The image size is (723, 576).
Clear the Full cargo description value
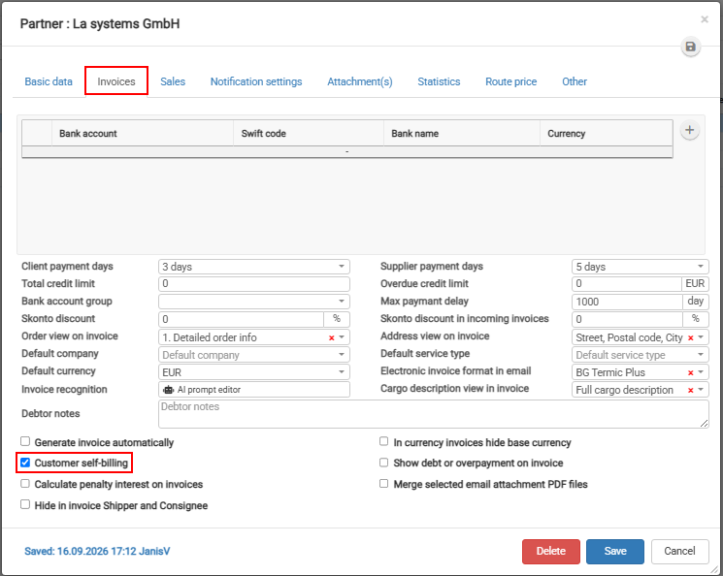click(x=690, y=390)
